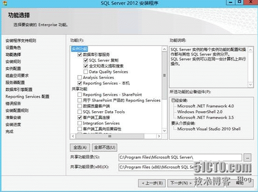Uncheck the SQL Server 复制 checkbox

pyautogui.click(x=86, y=60)
